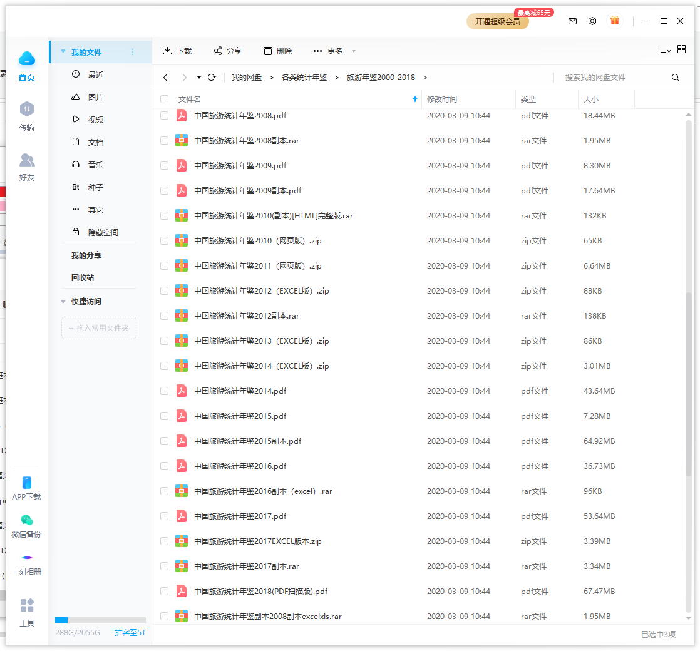Select the 文档 documents category

[88, 142]
